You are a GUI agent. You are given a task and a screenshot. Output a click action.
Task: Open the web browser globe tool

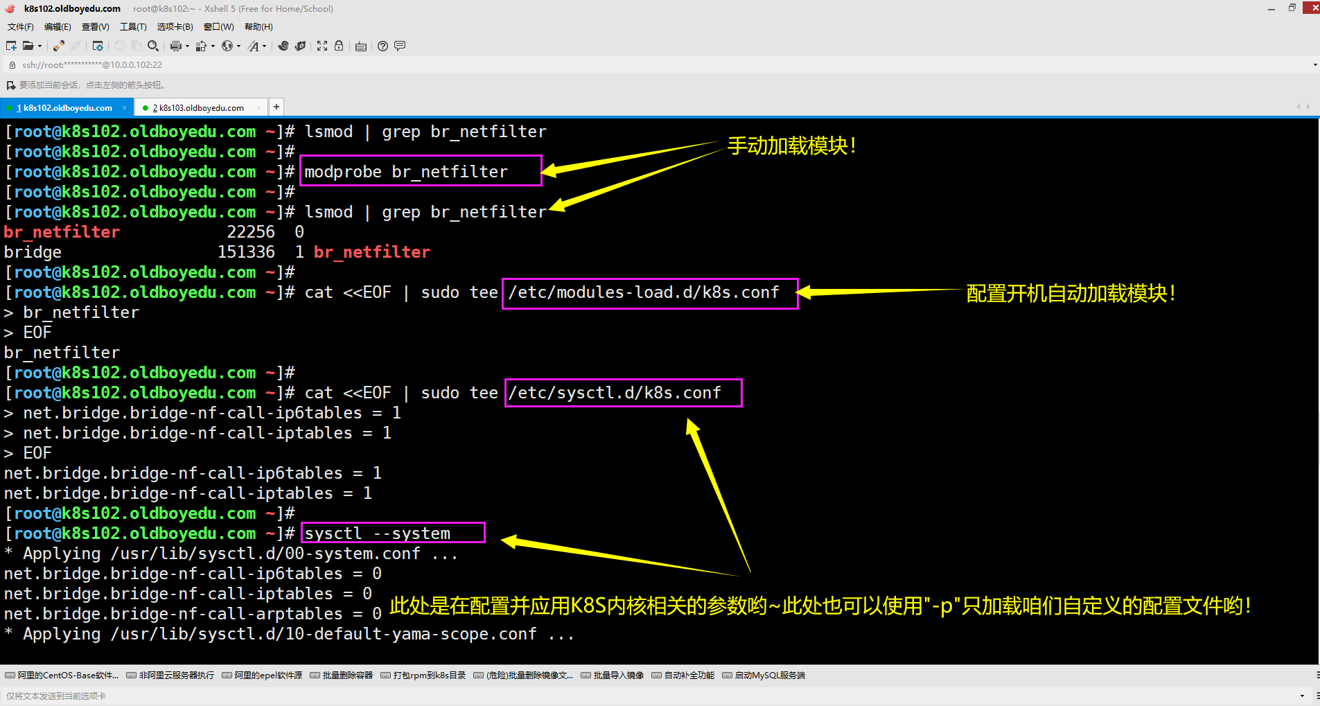(228, 46)
